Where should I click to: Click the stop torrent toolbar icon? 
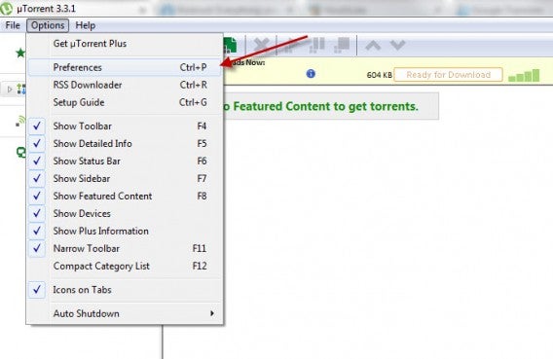pos(342,45)
